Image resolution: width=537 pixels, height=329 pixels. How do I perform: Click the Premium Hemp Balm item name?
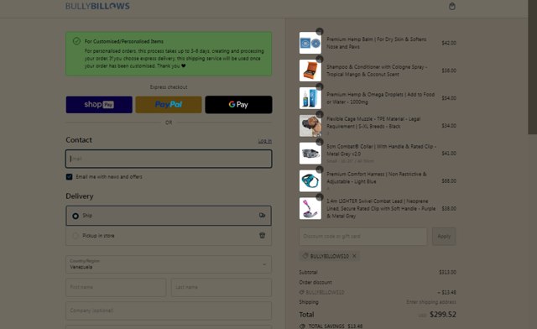coord(377,43)
